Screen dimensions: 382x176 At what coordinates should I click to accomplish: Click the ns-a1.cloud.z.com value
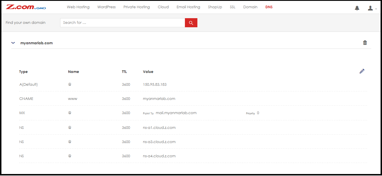tap(159, 128)
